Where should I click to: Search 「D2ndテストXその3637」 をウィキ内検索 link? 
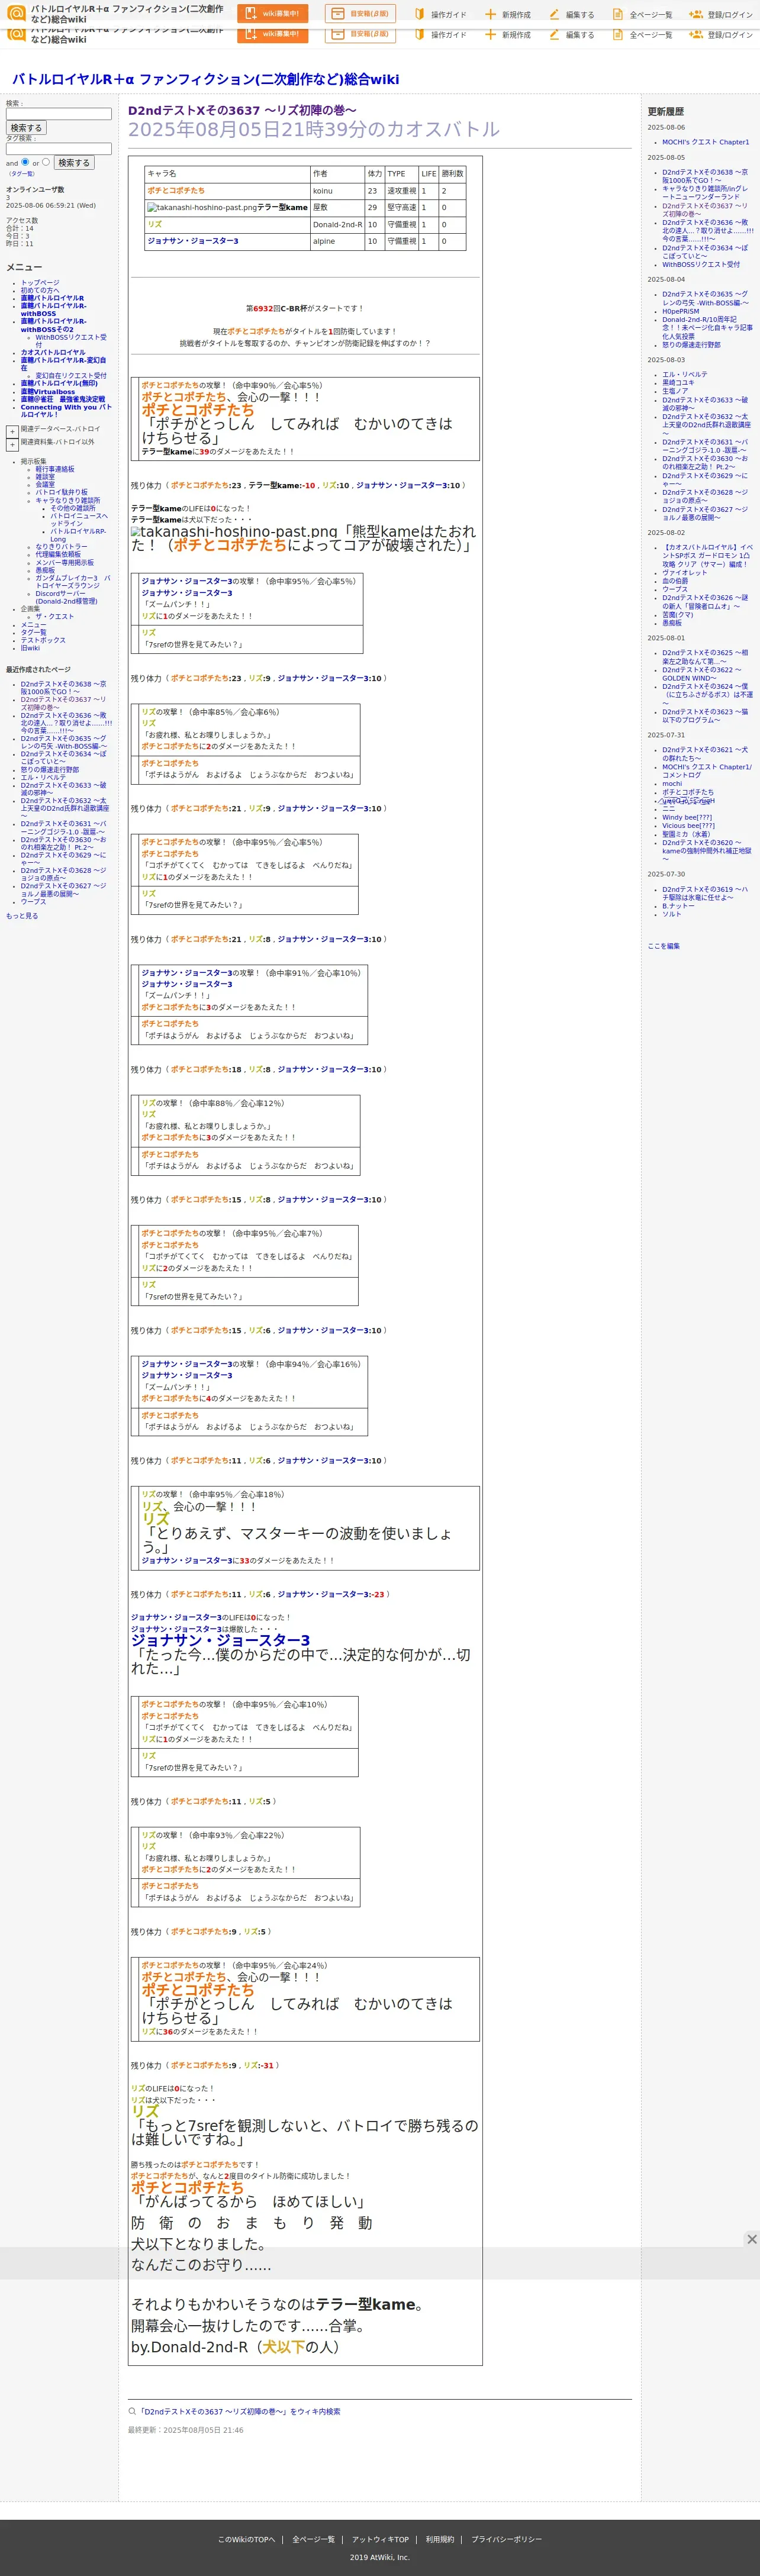(x=239, y=2412)
